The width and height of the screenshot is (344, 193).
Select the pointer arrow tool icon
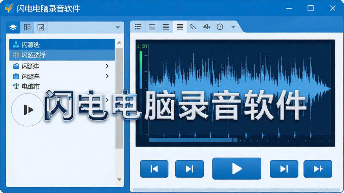193,27
